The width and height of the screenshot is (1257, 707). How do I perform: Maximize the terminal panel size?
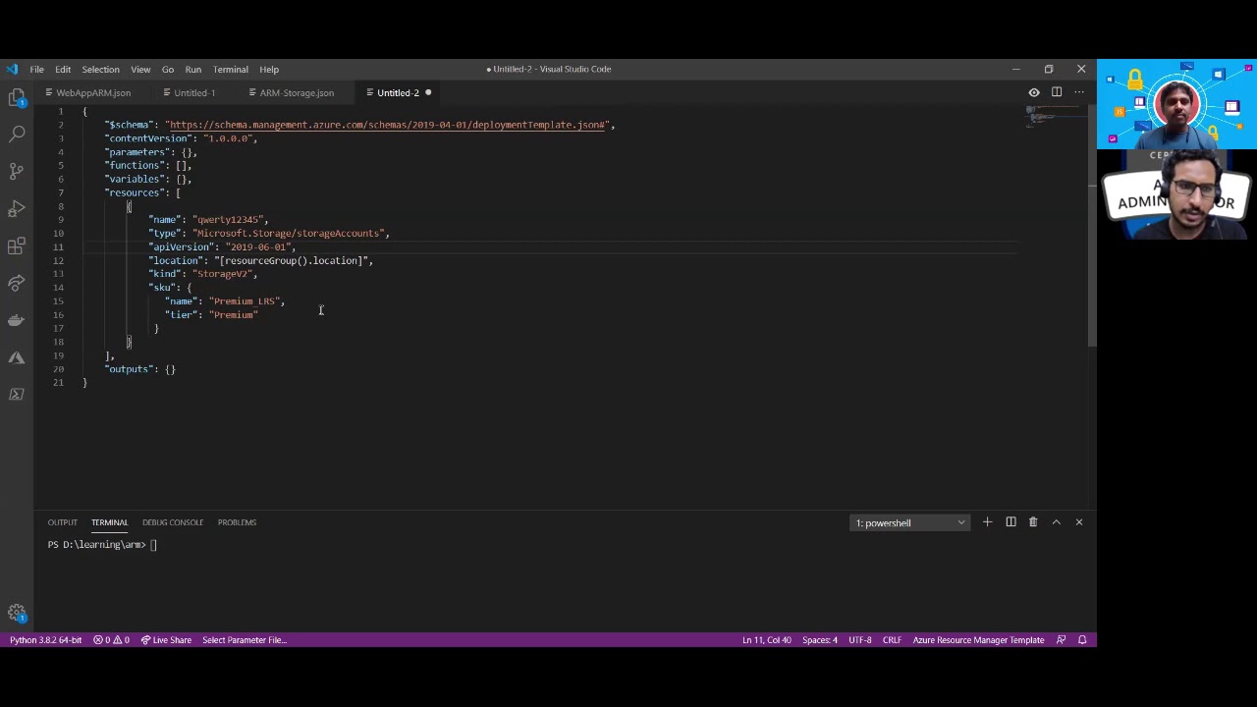pyautogui.click(x=1057, y=522)
